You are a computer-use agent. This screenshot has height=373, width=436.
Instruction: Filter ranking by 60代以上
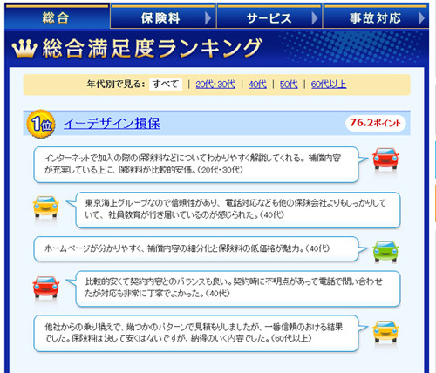pos(329,85)
